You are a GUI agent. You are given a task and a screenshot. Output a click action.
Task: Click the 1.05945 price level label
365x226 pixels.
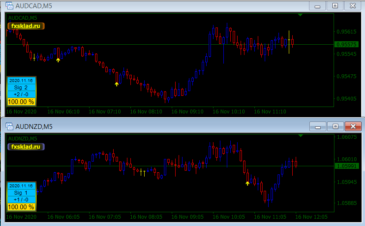tap(347, 182)
